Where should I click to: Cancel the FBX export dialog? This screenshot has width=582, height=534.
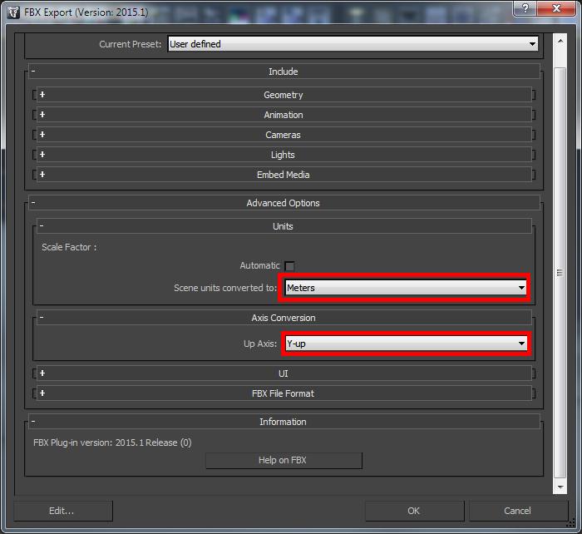coord(518,511)
